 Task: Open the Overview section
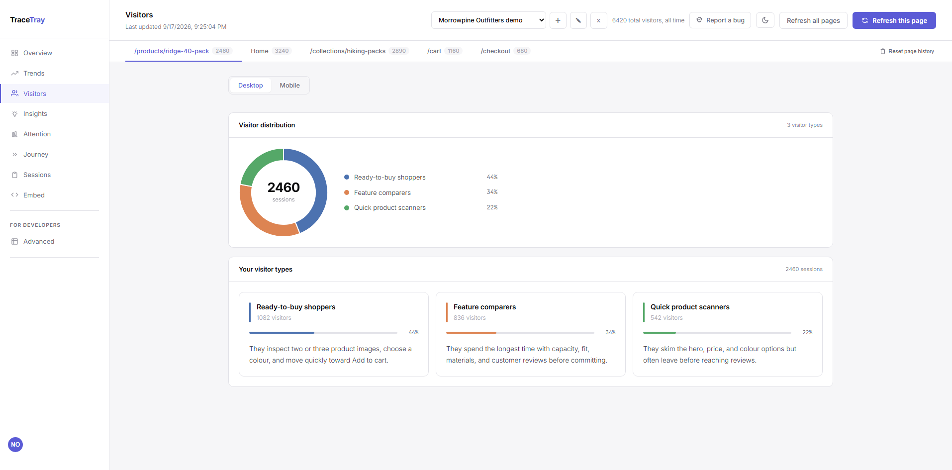coord(54,53)
